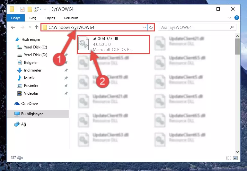The height and width of the screenshot is (171, 247).
Task: Click the pin icon beside Resimler
Action: [x=66, y=86]
